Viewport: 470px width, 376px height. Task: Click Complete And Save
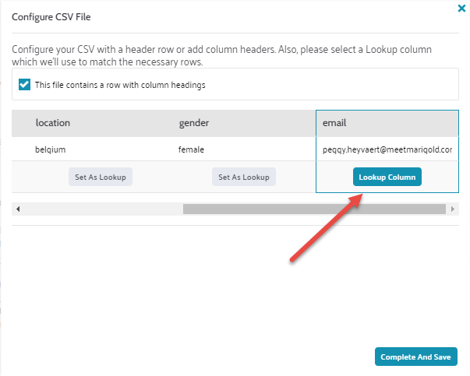(x=415, y=357)
